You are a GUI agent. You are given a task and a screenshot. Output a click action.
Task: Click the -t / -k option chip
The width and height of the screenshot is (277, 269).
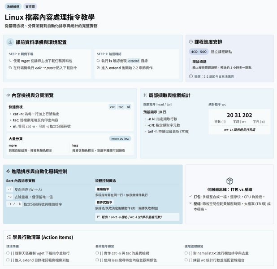coord(14,204)
